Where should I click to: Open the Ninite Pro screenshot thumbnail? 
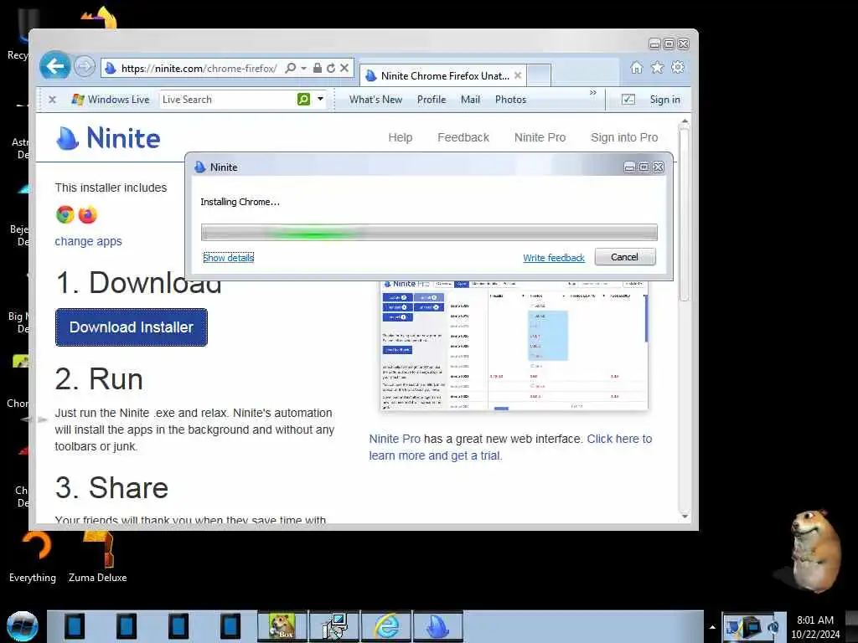[514, 346]
